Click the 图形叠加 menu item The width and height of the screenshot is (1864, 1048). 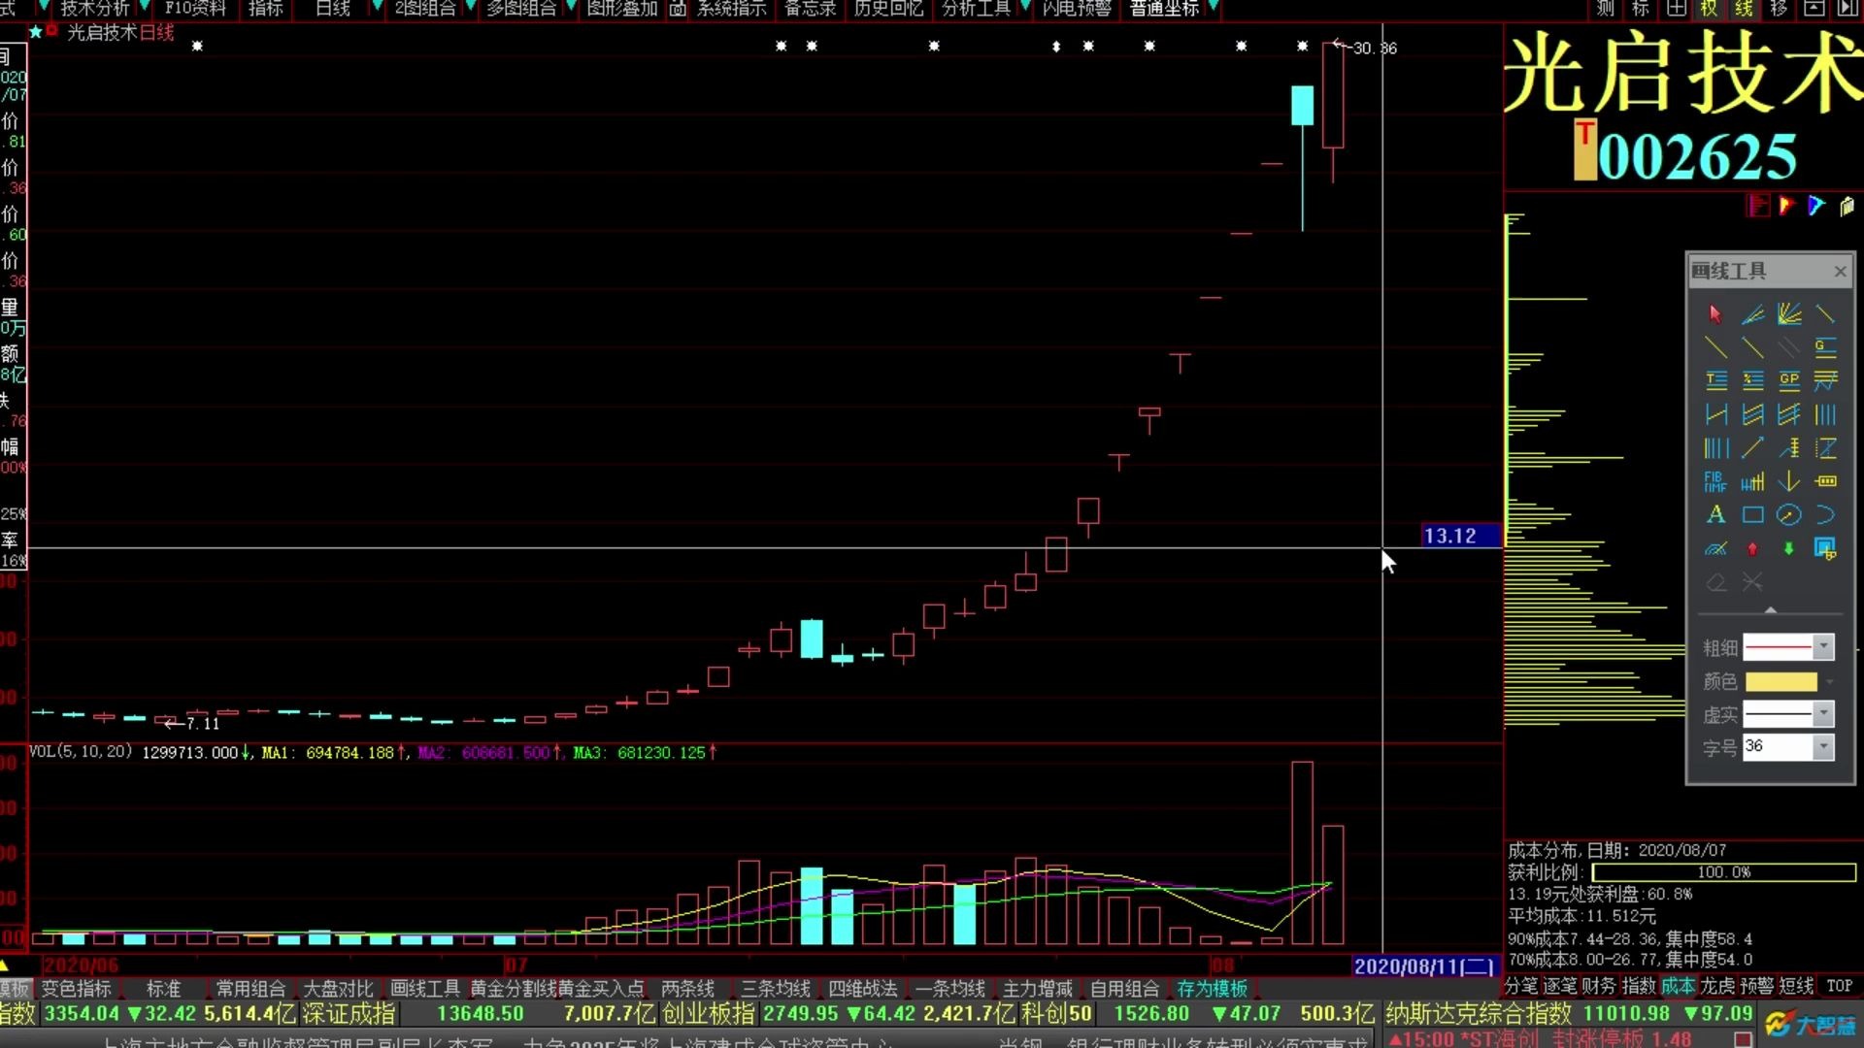[x=622, y=9]
